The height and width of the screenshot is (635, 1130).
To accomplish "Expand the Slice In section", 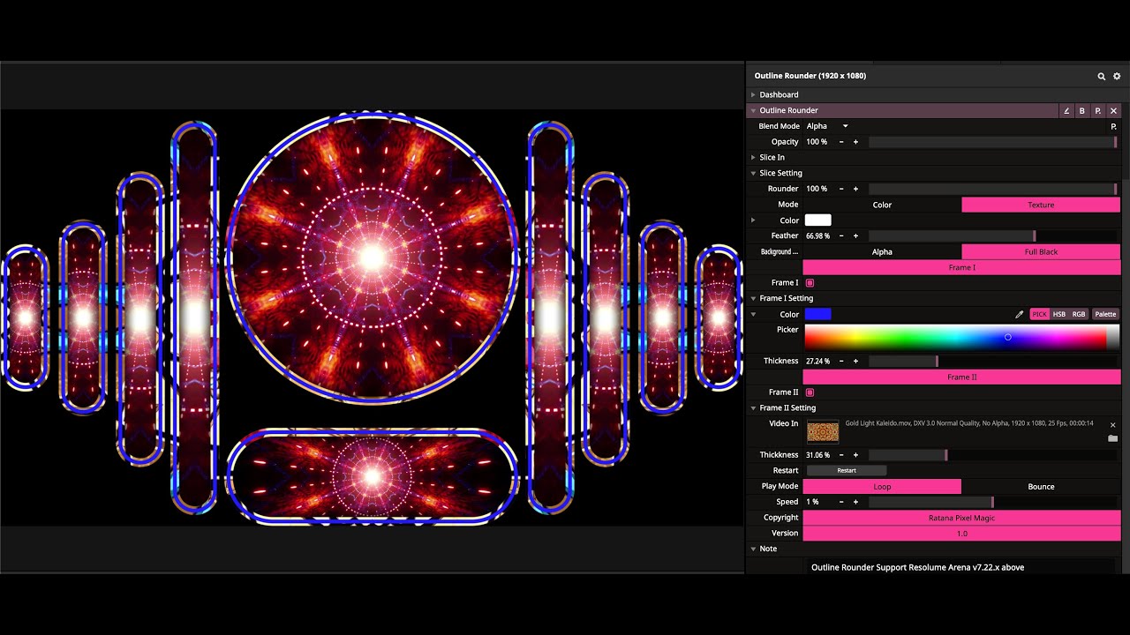I will [753, 158].
